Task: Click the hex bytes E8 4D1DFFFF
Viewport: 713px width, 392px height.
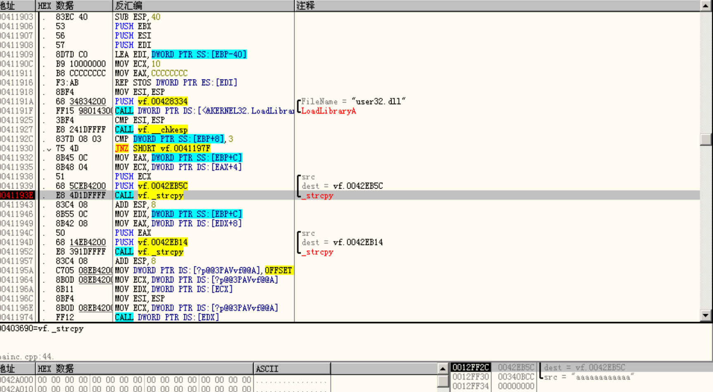Action: pos(81,196)
